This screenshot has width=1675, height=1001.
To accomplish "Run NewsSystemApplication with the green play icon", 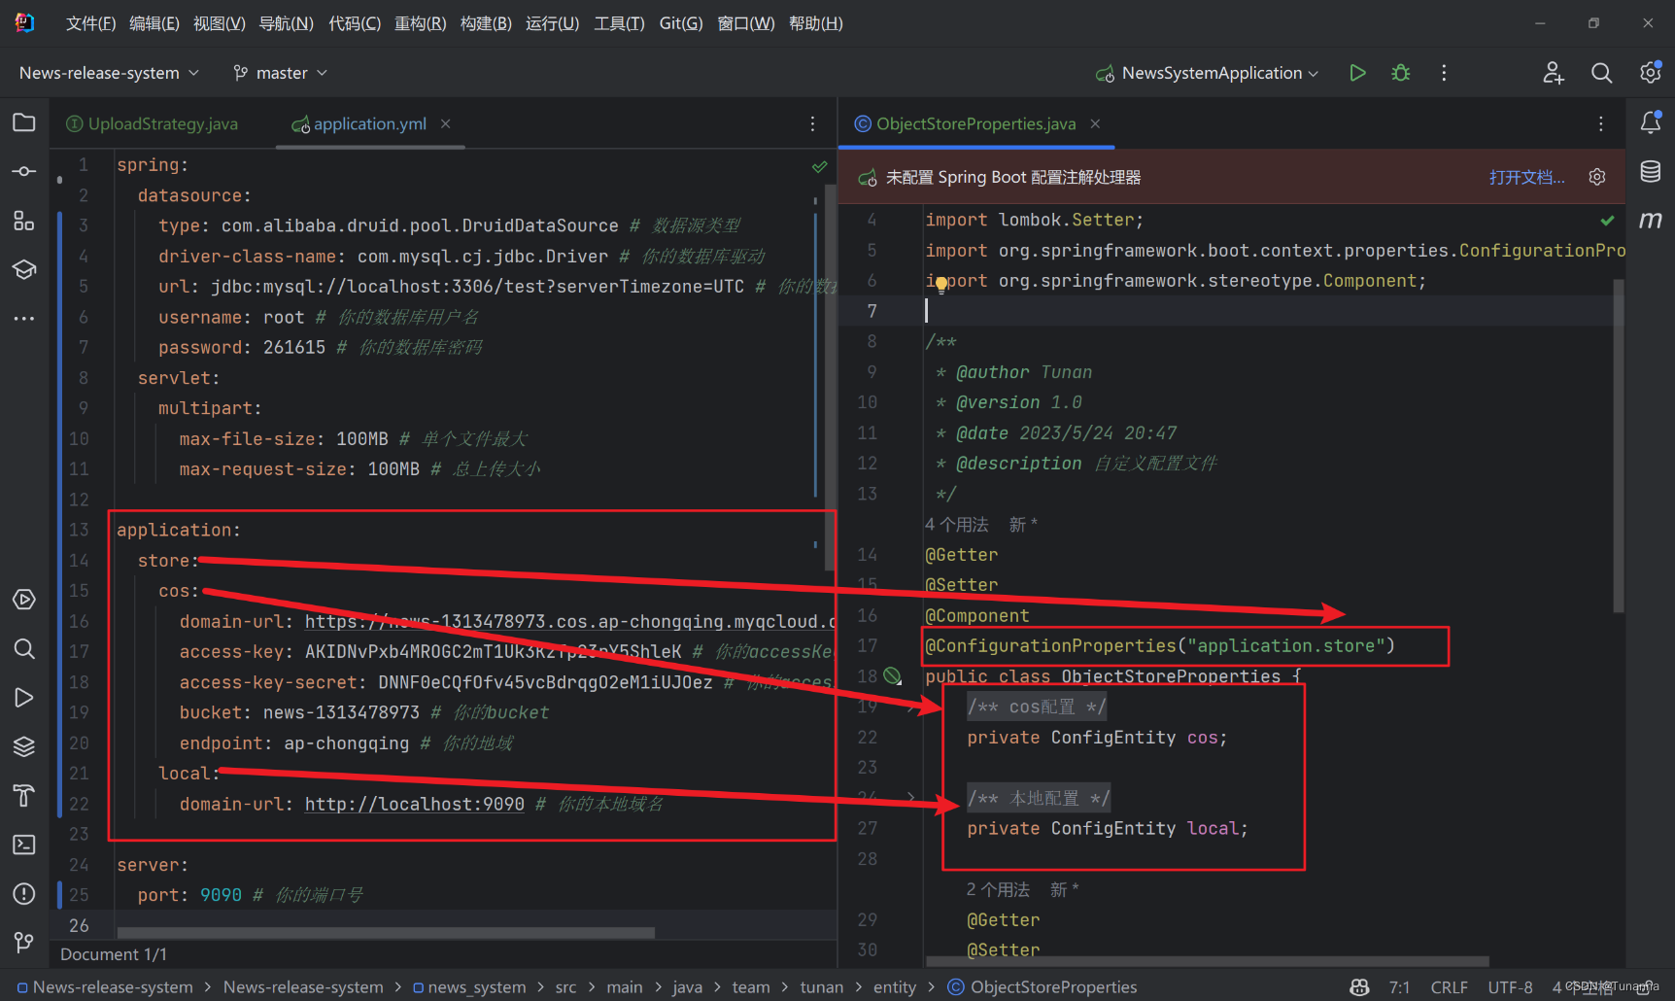I will (x=1357, y=72).
